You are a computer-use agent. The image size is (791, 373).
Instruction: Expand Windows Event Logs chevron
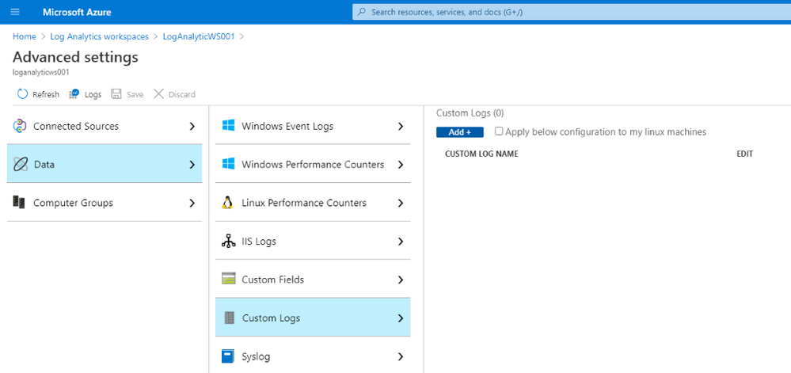click(401, 126)
